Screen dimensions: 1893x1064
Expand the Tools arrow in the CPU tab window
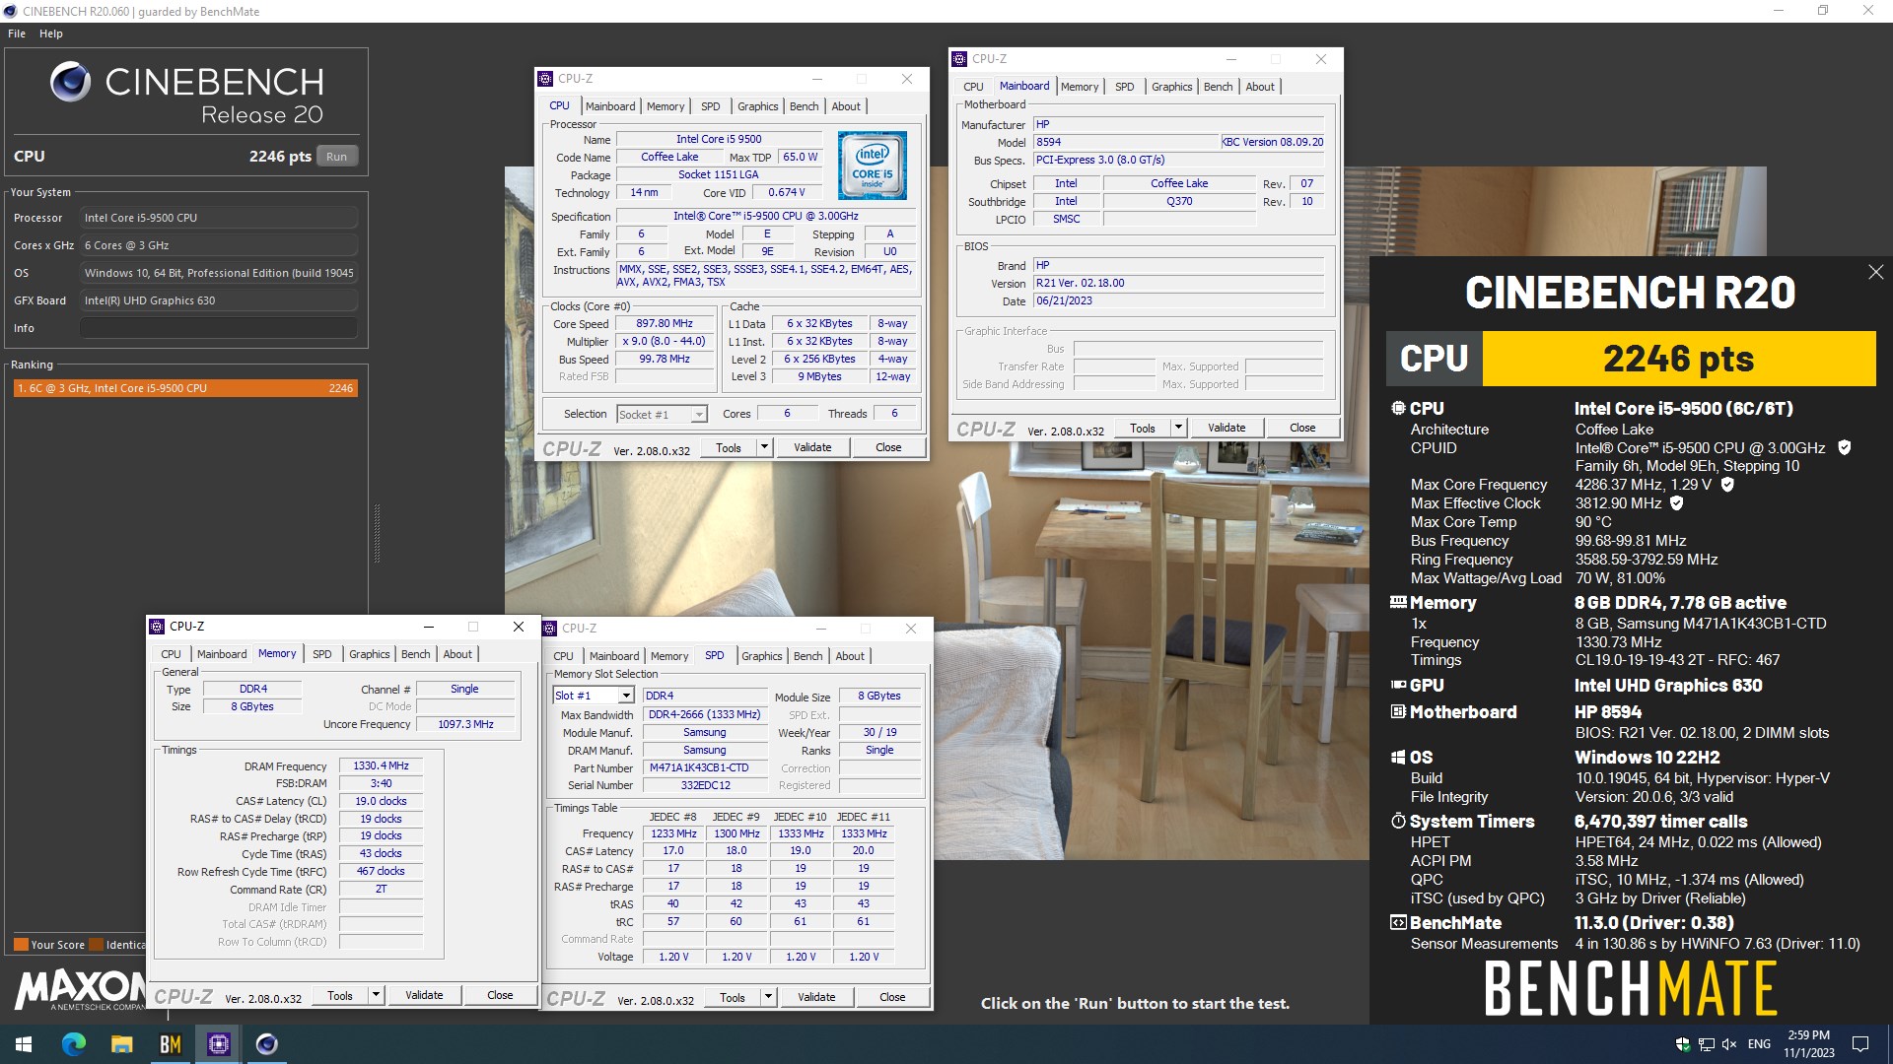coord(763,447)
